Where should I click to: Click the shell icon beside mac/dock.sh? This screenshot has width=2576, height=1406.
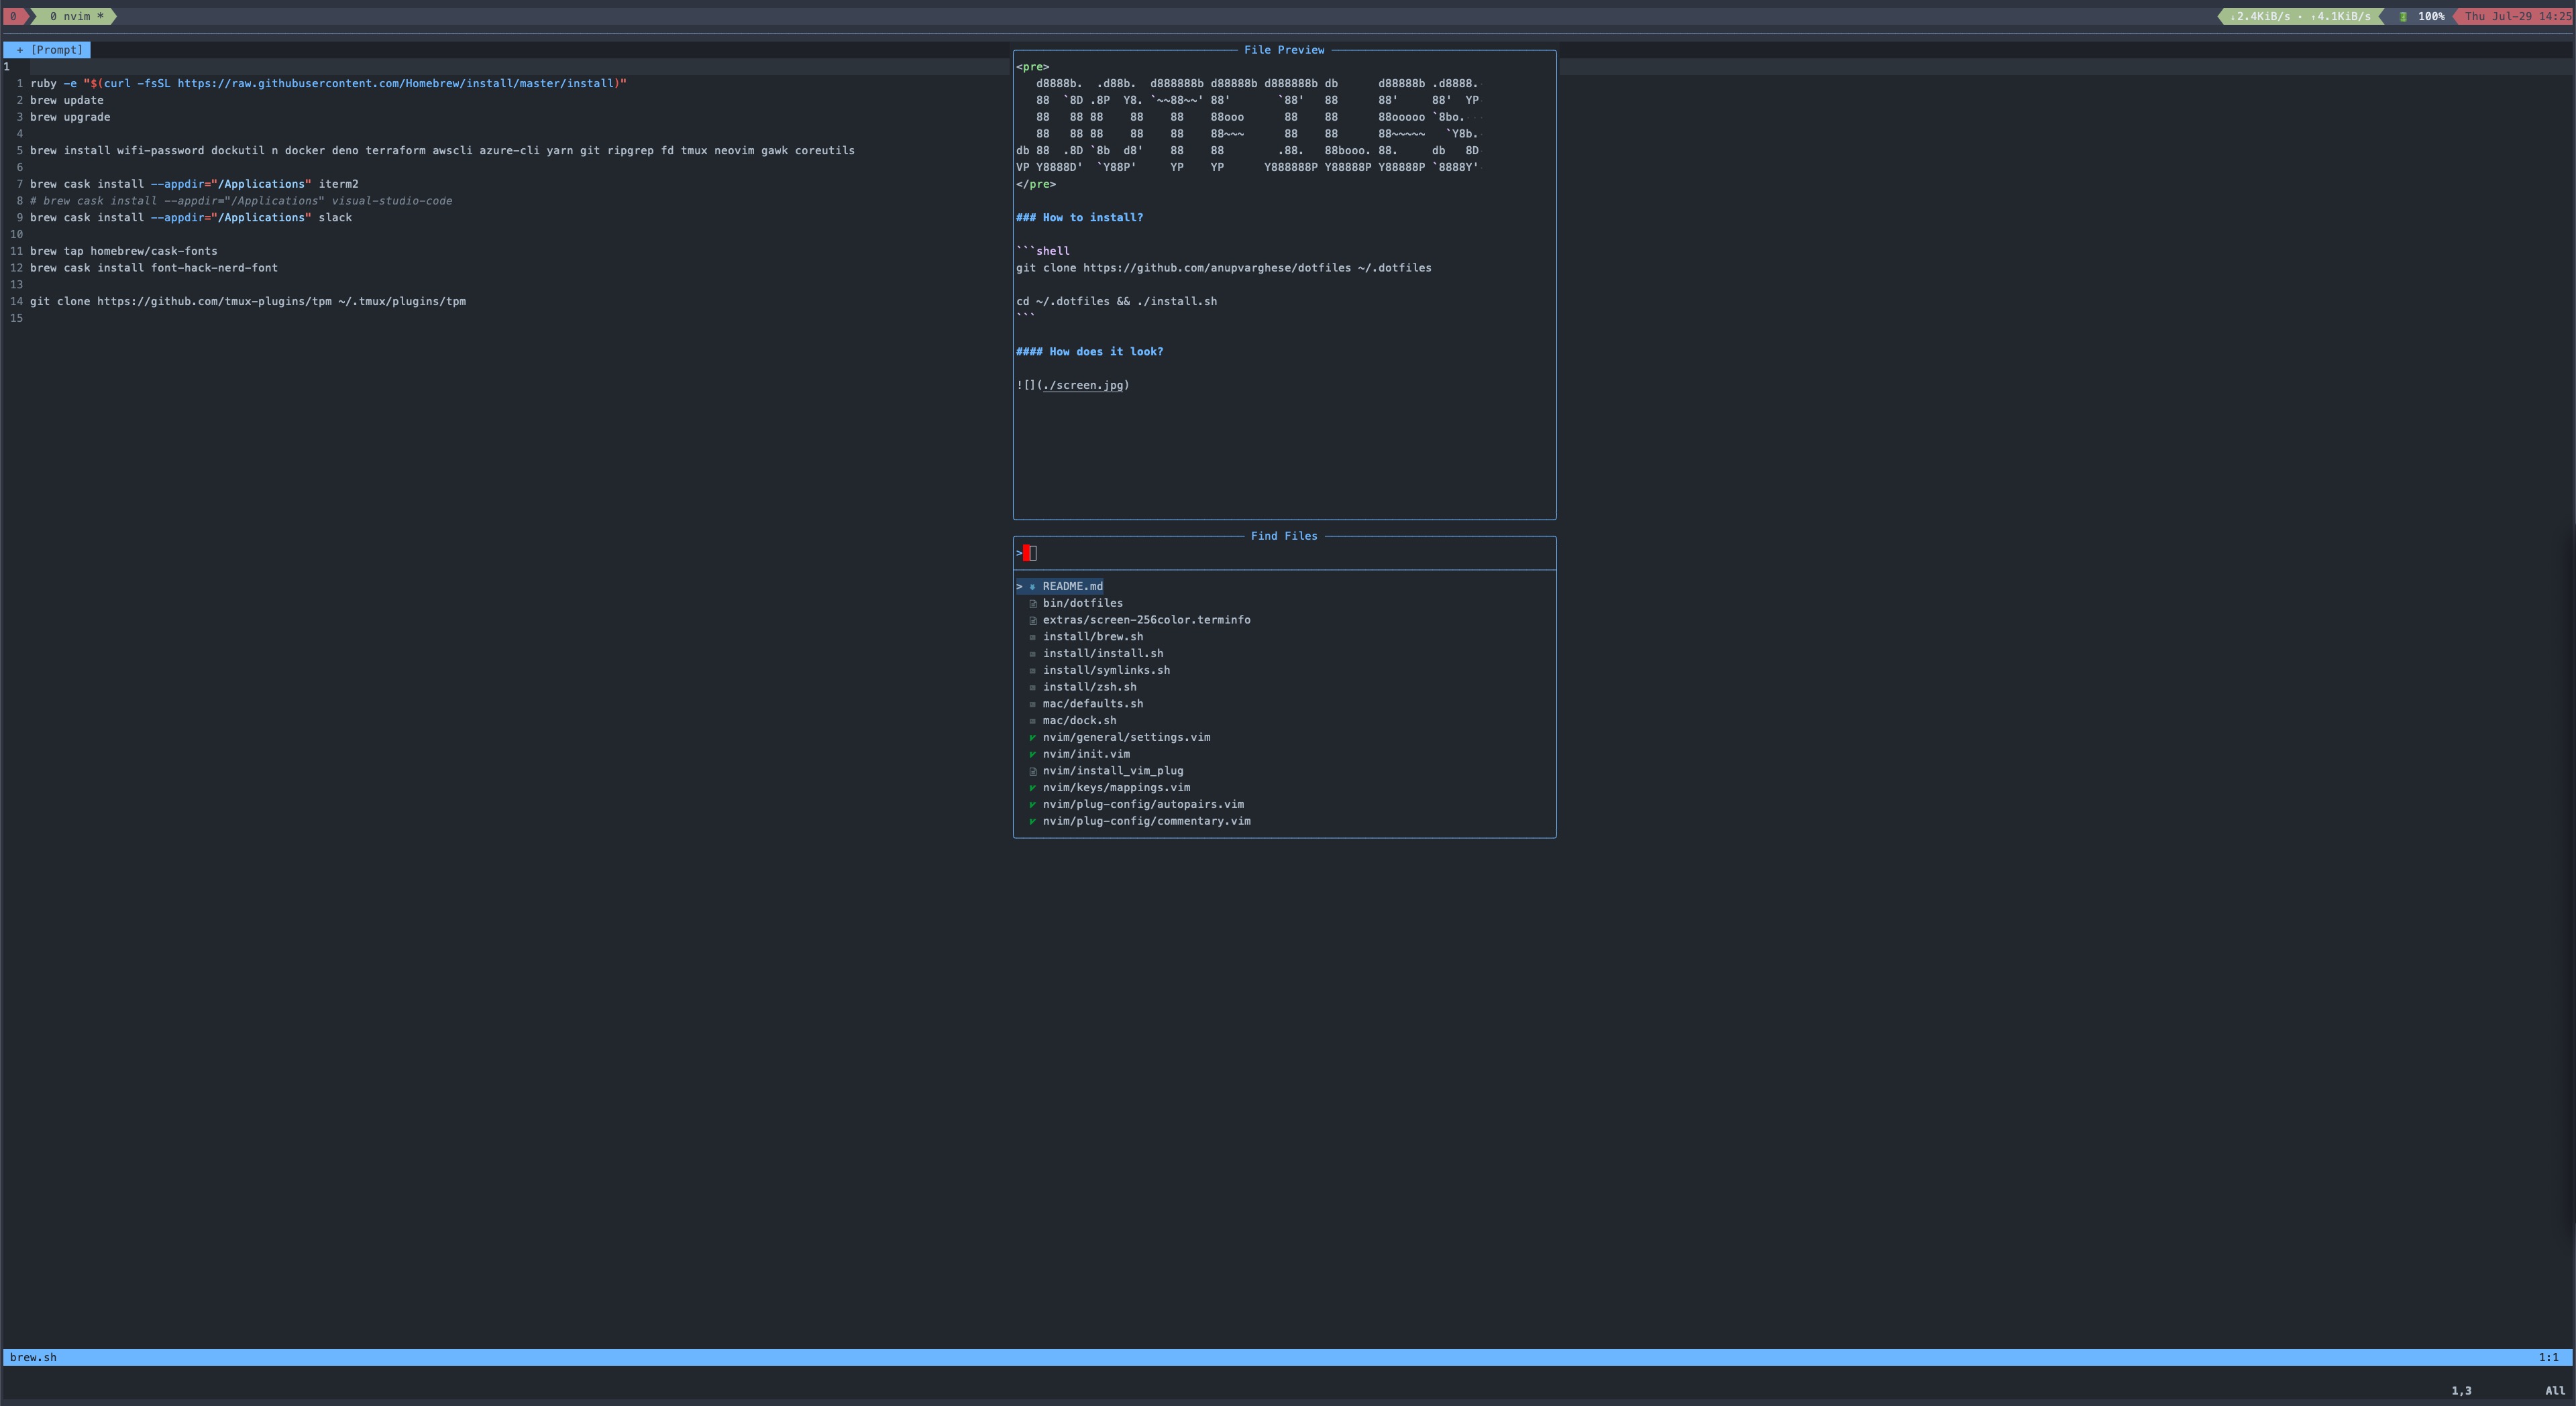[x=1032, y=721]
